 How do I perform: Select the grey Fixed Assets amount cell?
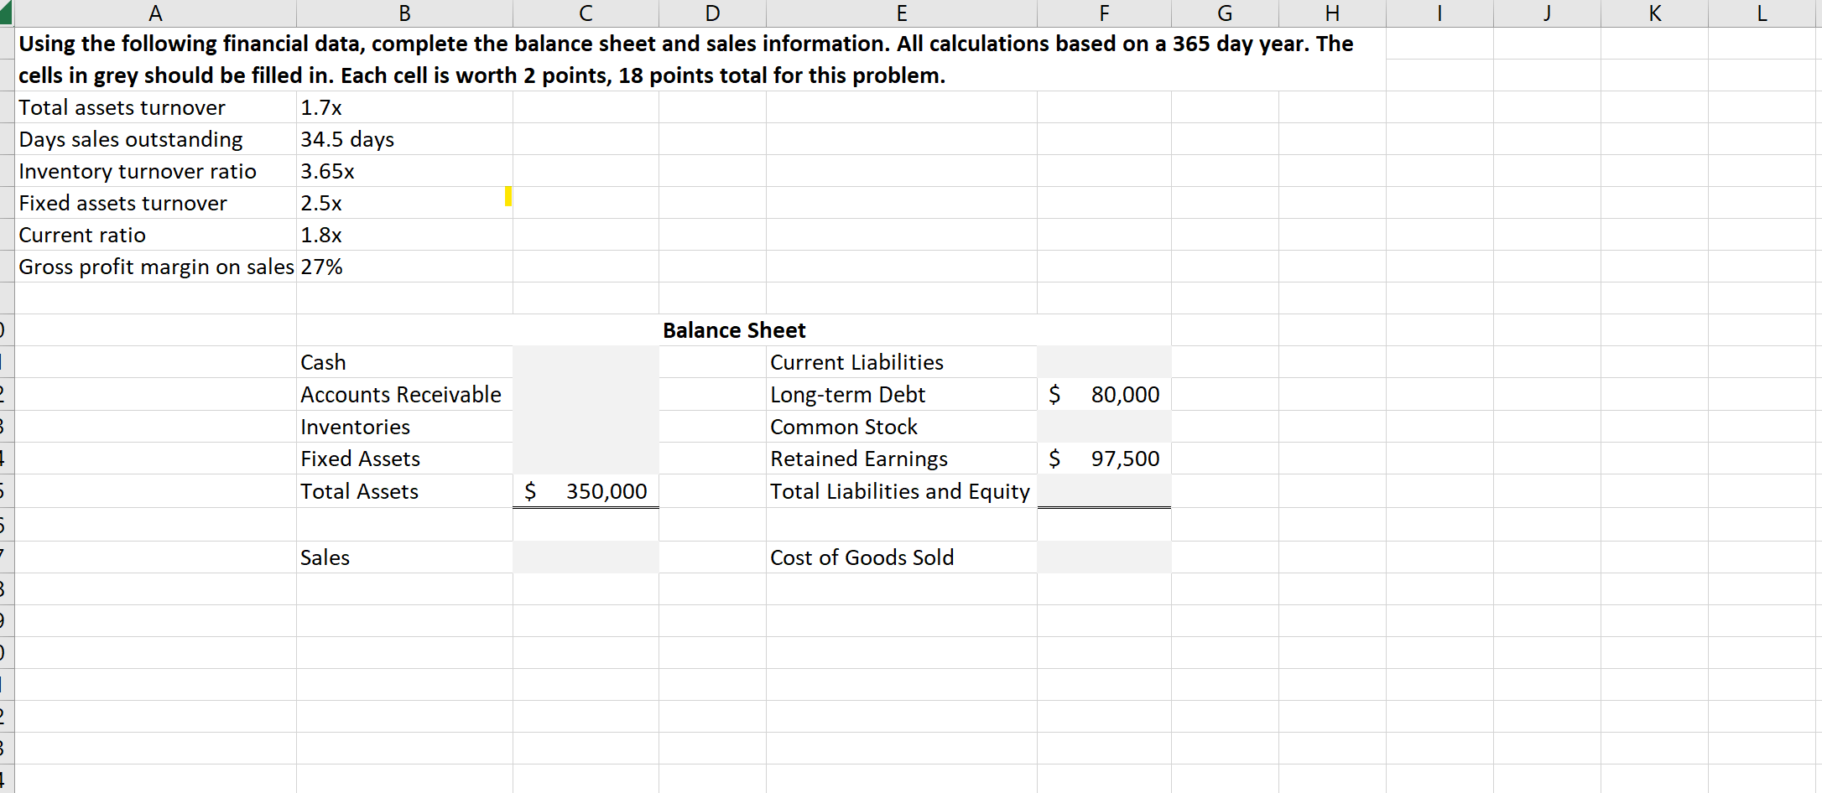(x=586, y=459)
